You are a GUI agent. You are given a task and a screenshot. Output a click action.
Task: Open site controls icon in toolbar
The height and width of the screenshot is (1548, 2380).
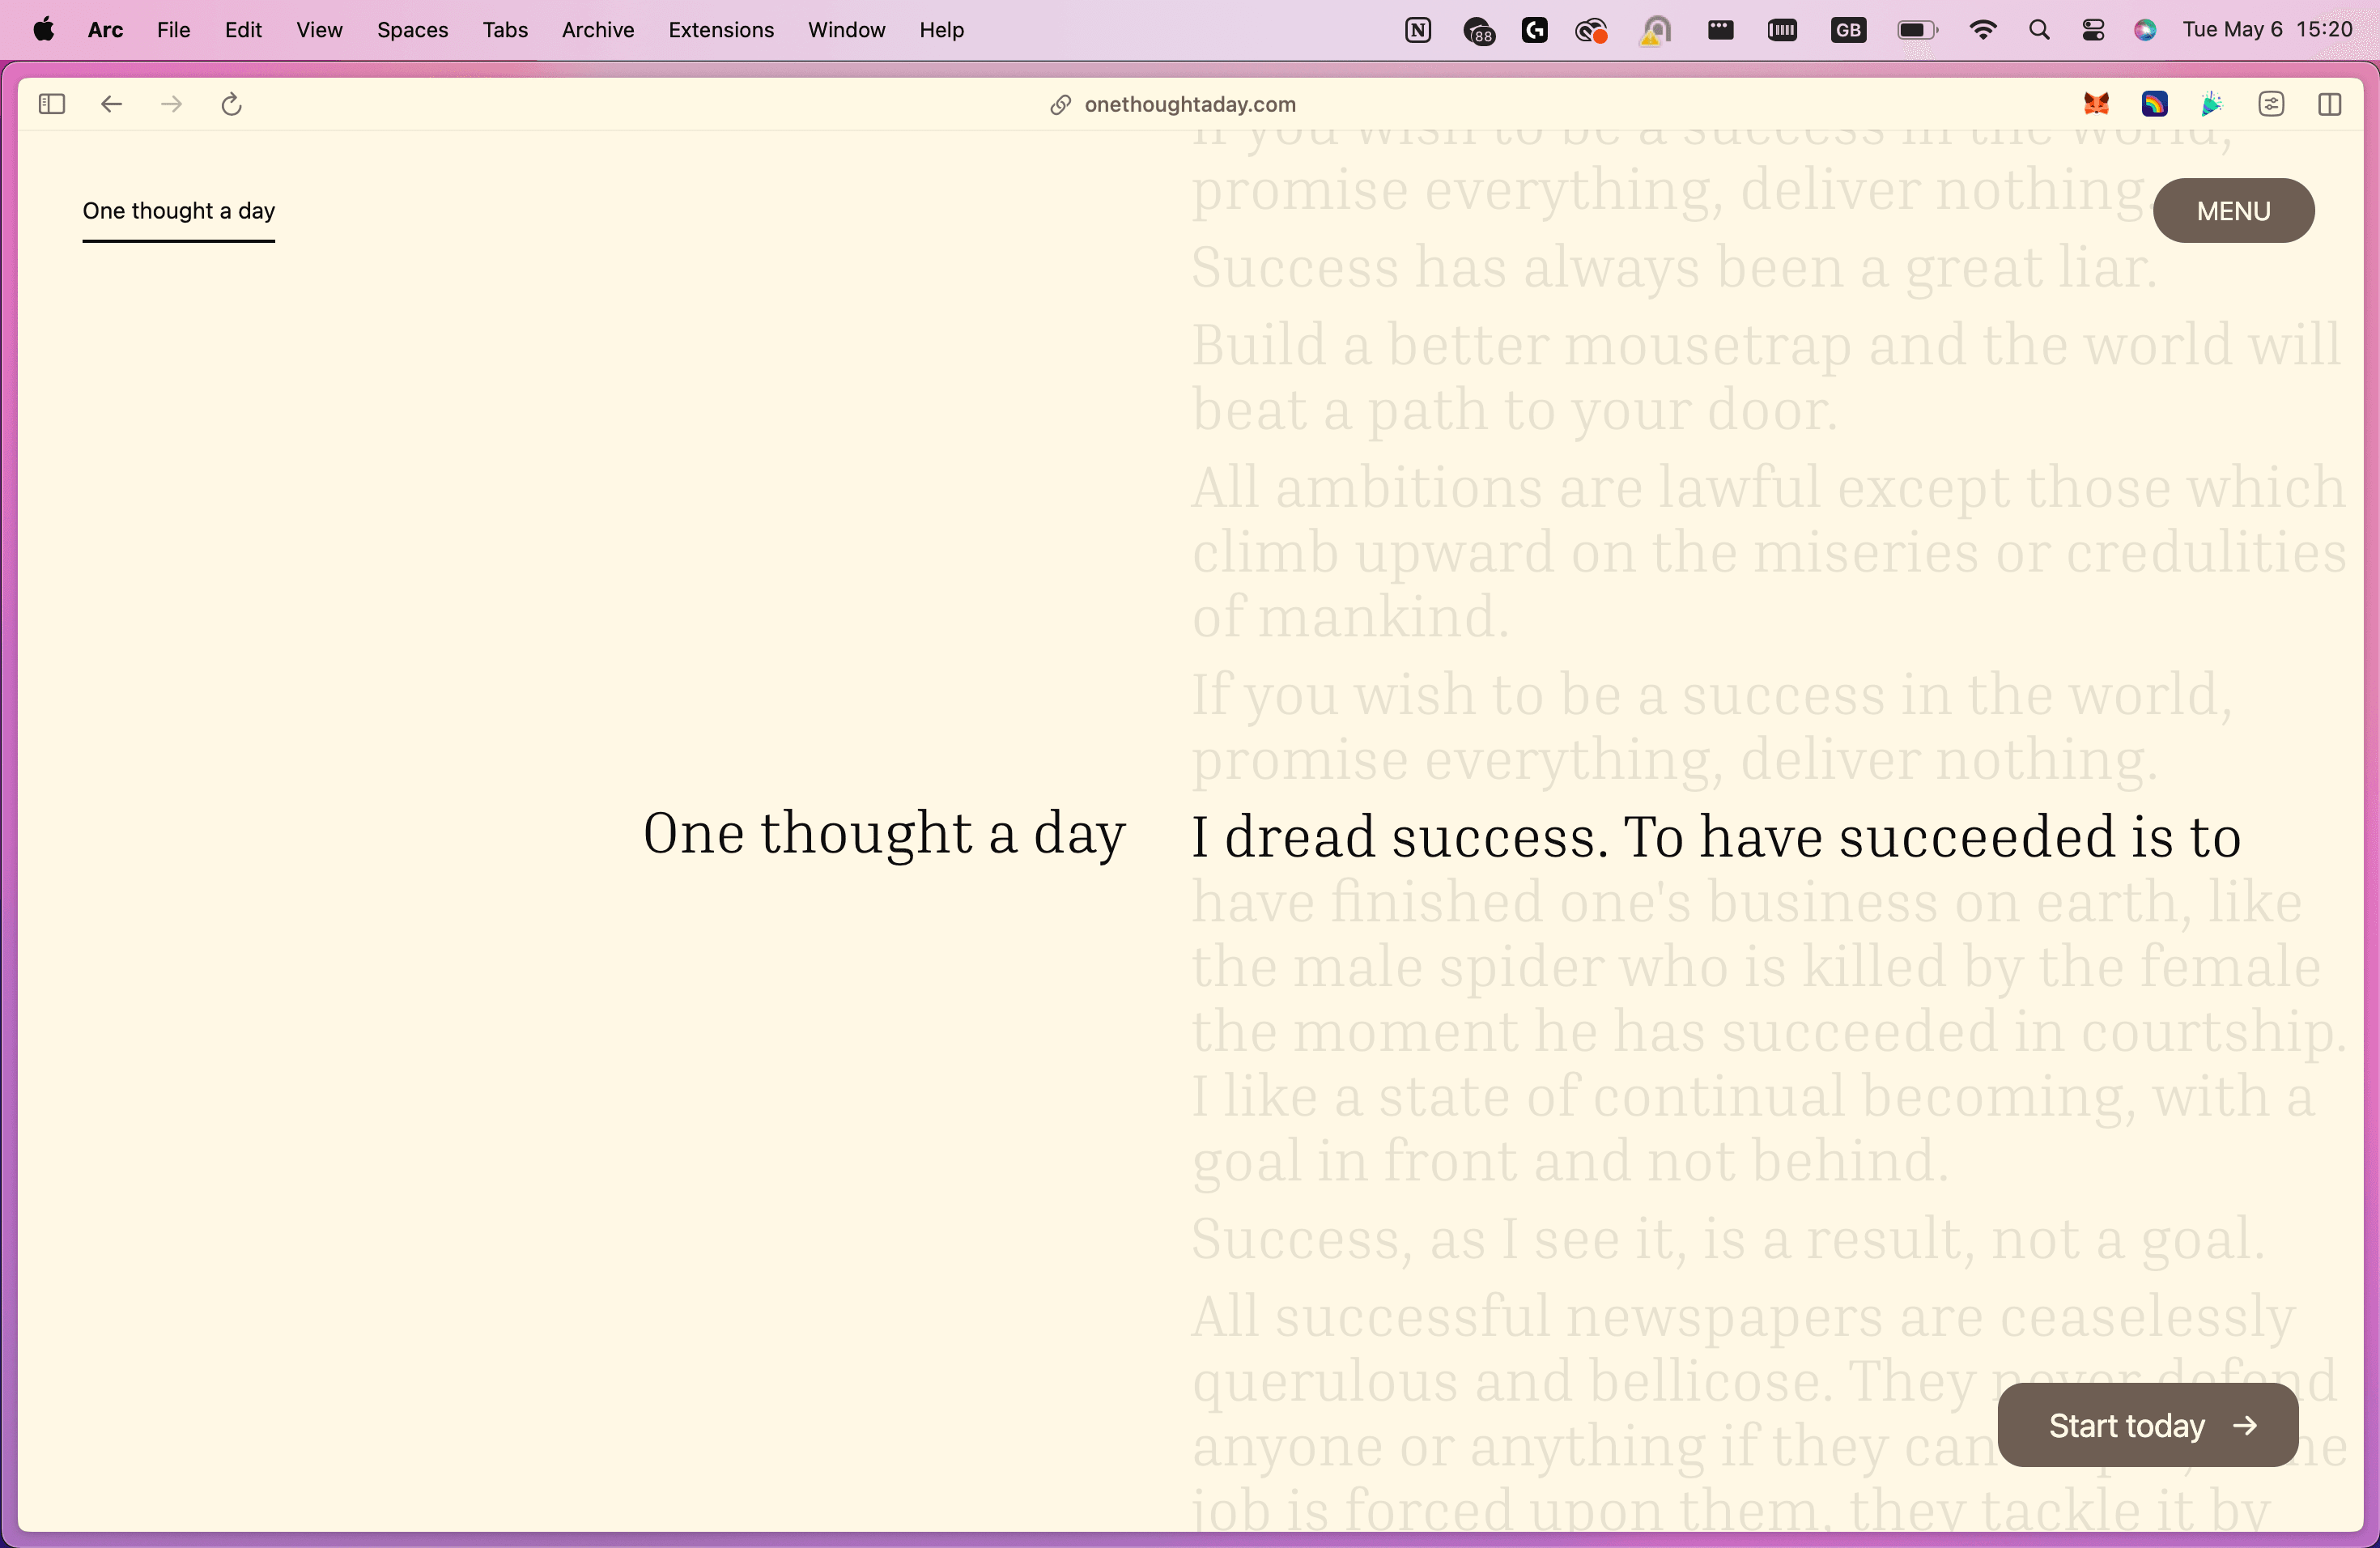(2271, 104)
